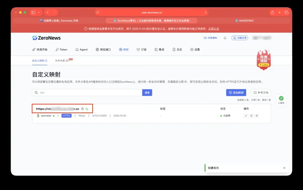Click the trash icon to delete the mapping

[251, 116]
